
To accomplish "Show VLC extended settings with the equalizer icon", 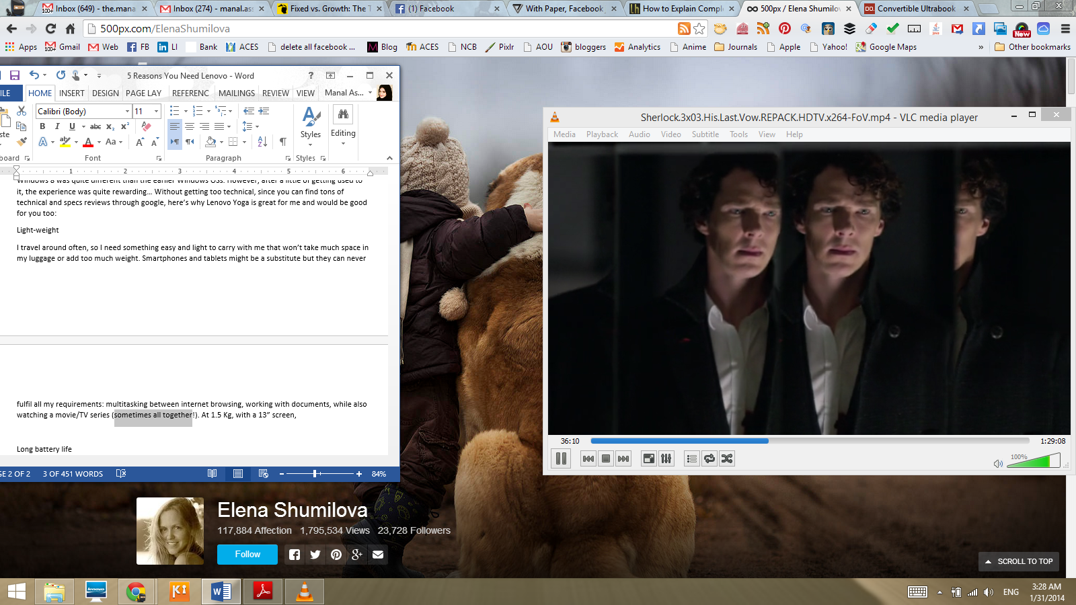I will point(666,458).
